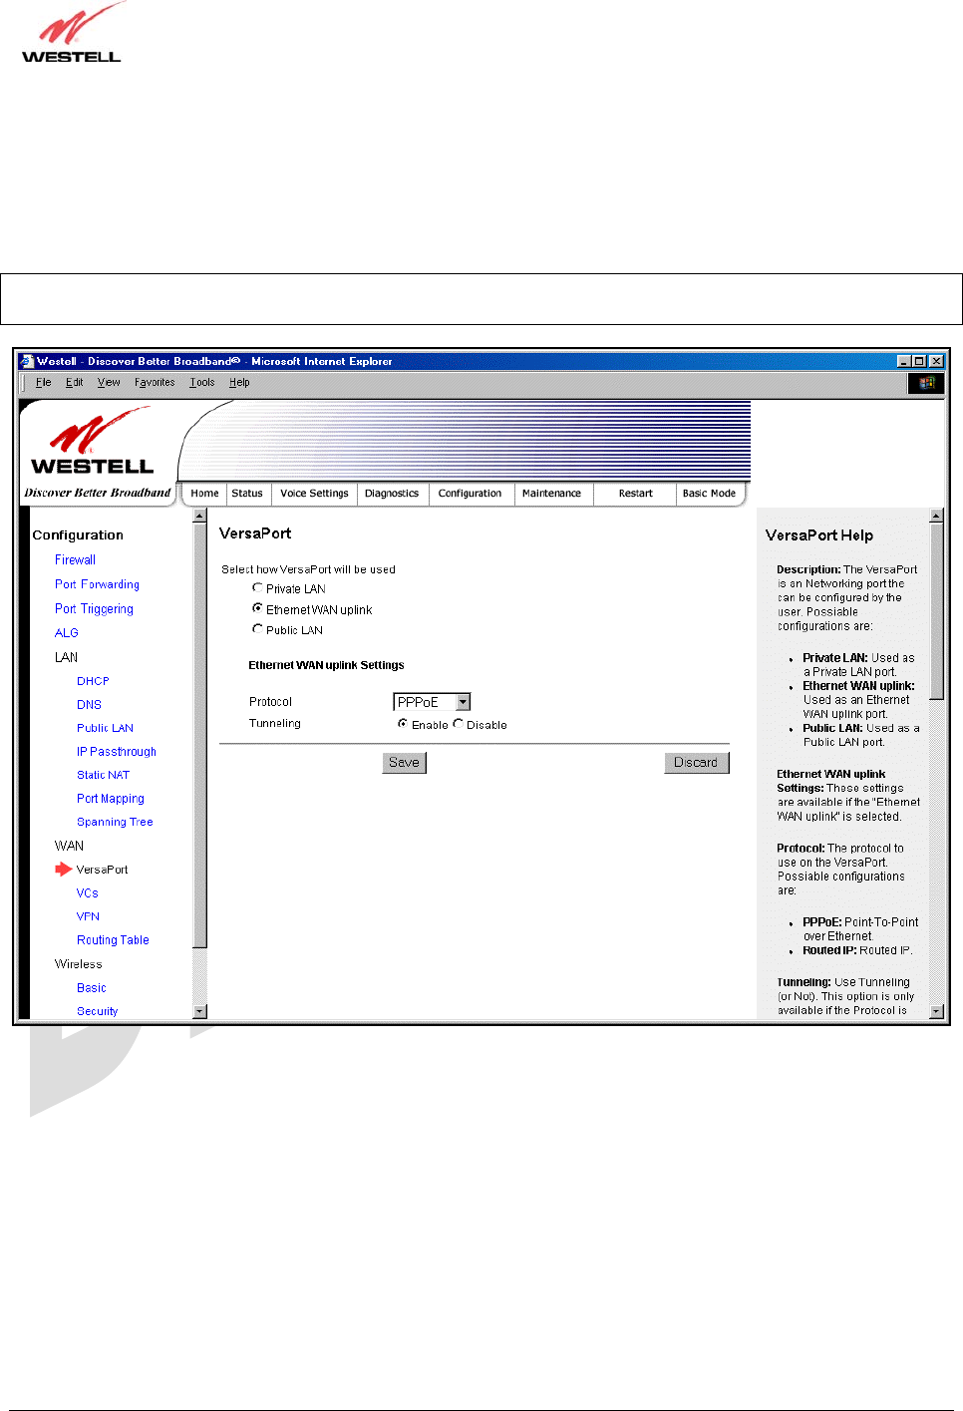Click the VersaPort sidebar entry
This screenshot has width=963, height=1411.
coord(102,870)
